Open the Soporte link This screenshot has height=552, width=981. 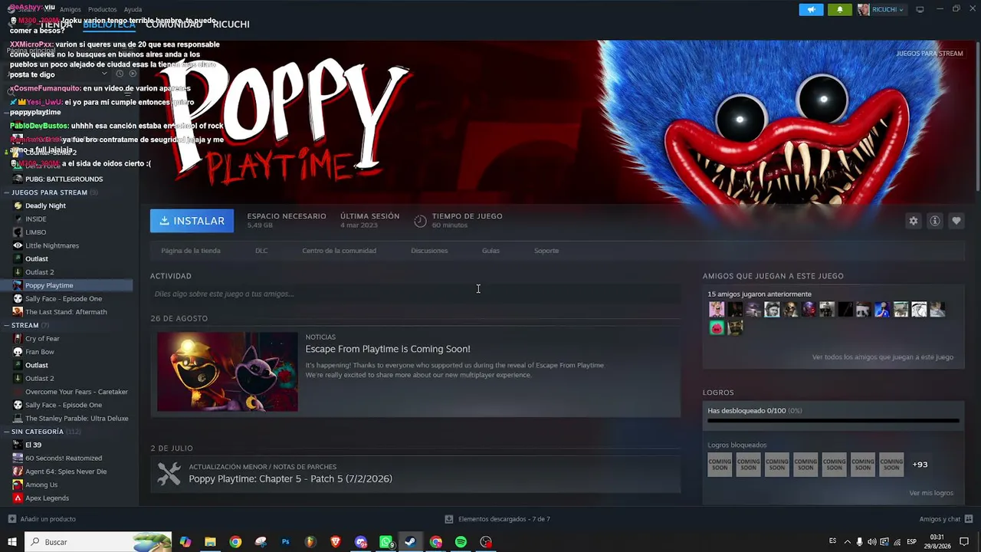(x=546, y=251)
